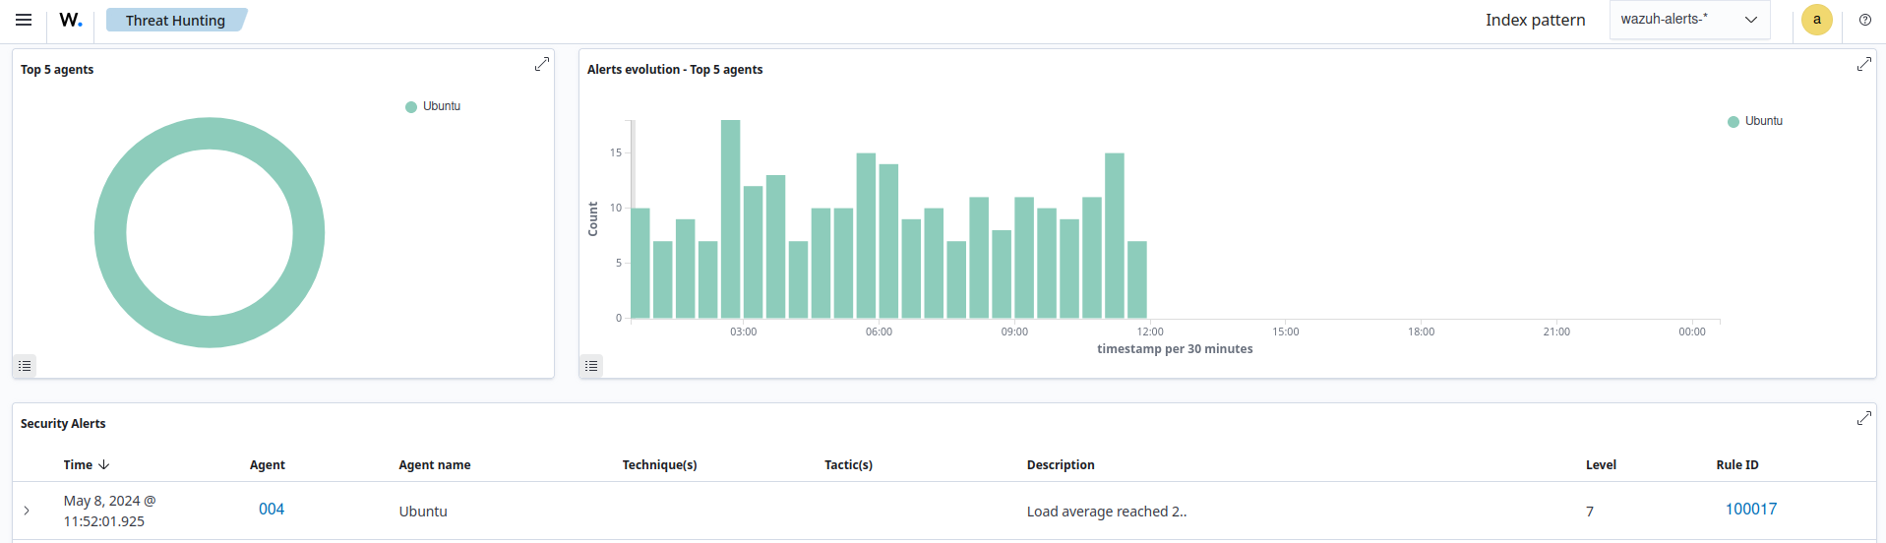
Task: Click the tallest bar in alerts chart
Action: [x=730, y=218]
